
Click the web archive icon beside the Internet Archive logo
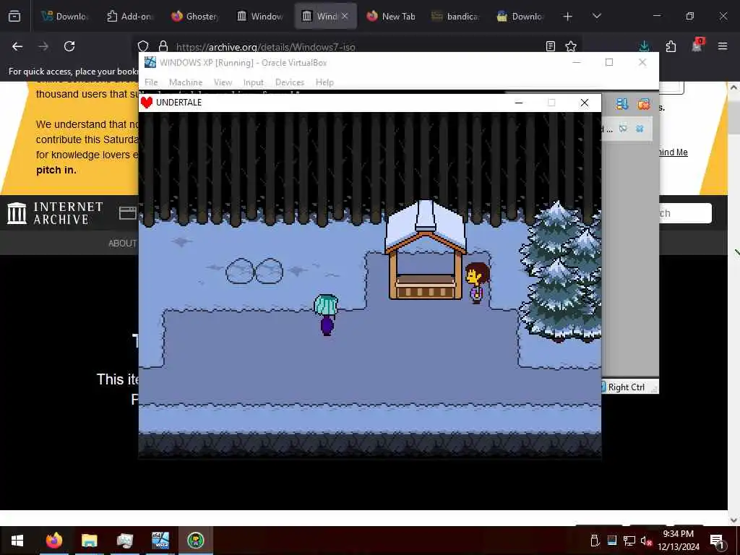pyautogui.click(x=127, y=213)
